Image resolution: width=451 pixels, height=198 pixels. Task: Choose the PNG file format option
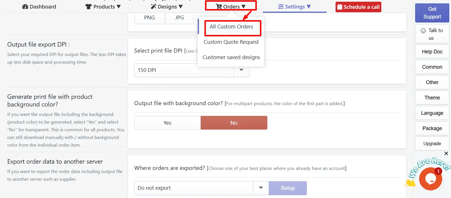coord(149,18)
